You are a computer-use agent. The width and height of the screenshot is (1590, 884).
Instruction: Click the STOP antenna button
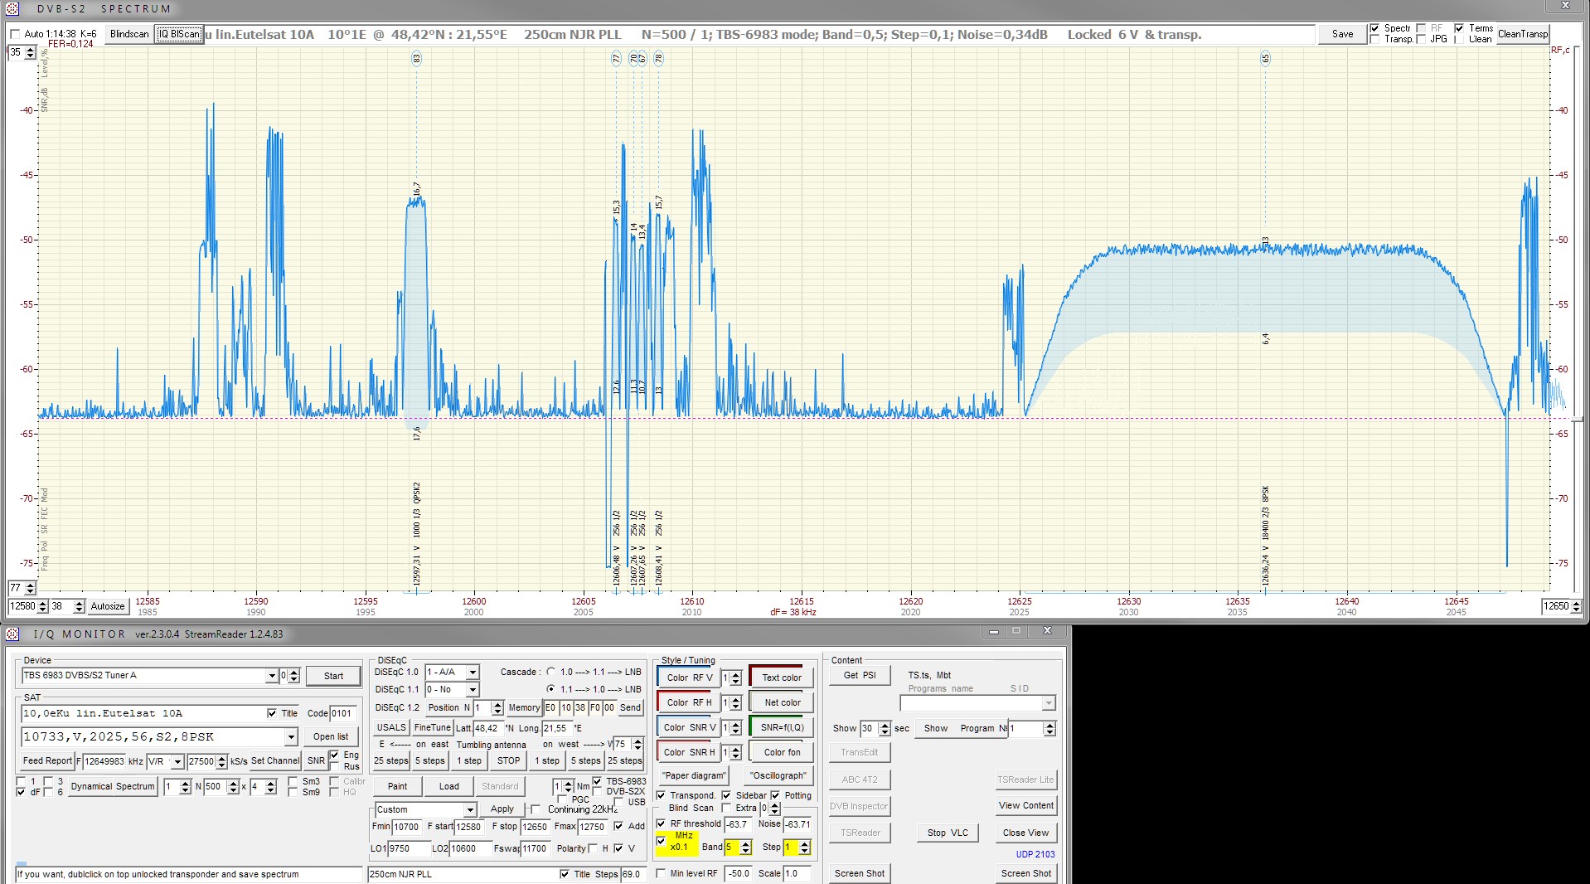(x=508, y=760)
